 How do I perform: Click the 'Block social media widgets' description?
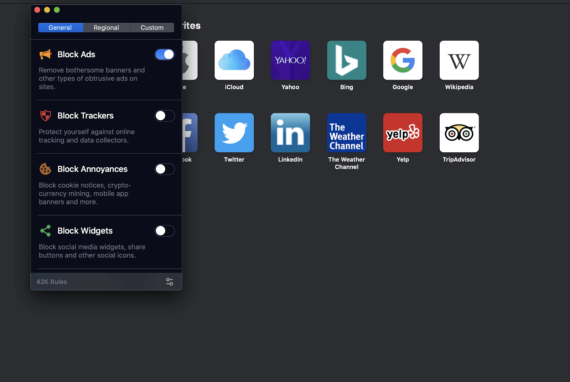(x=92, y=251)
